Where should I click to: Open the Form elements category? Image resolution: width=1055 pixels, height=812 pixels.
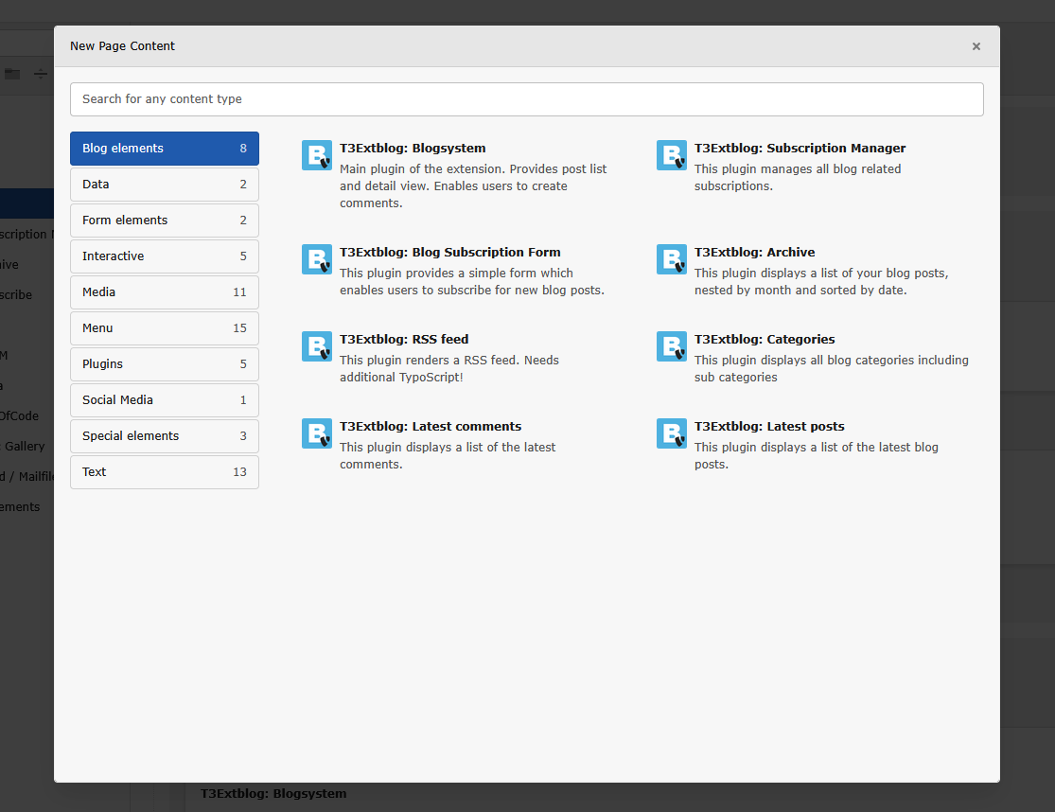164,221
